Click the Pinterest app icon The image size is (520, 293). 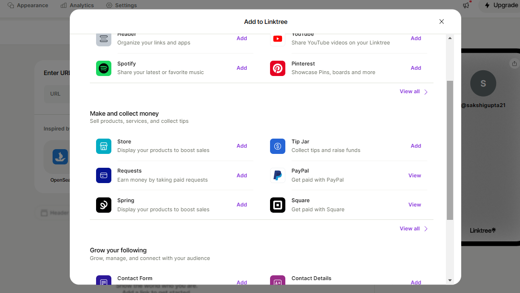tap(278, 68)
